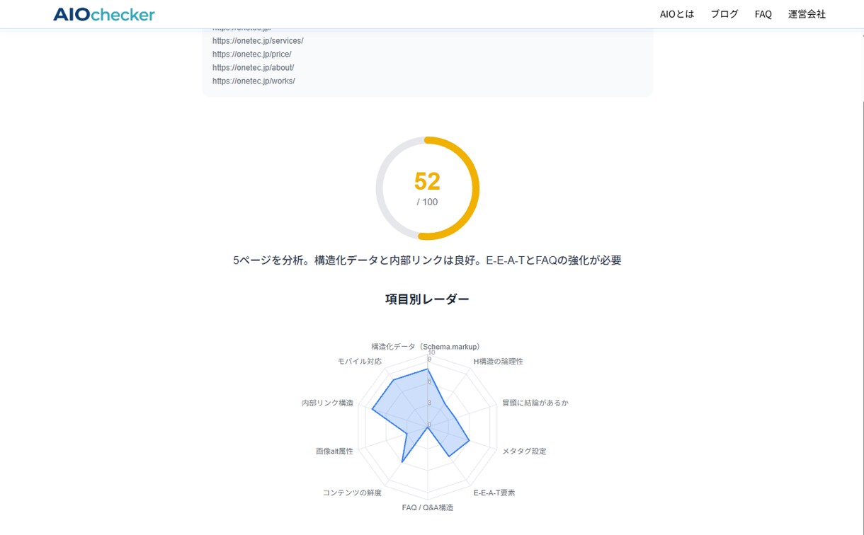Screen dimensions: 864x535
Task: Click the / 100 score label
Action: 427,202
